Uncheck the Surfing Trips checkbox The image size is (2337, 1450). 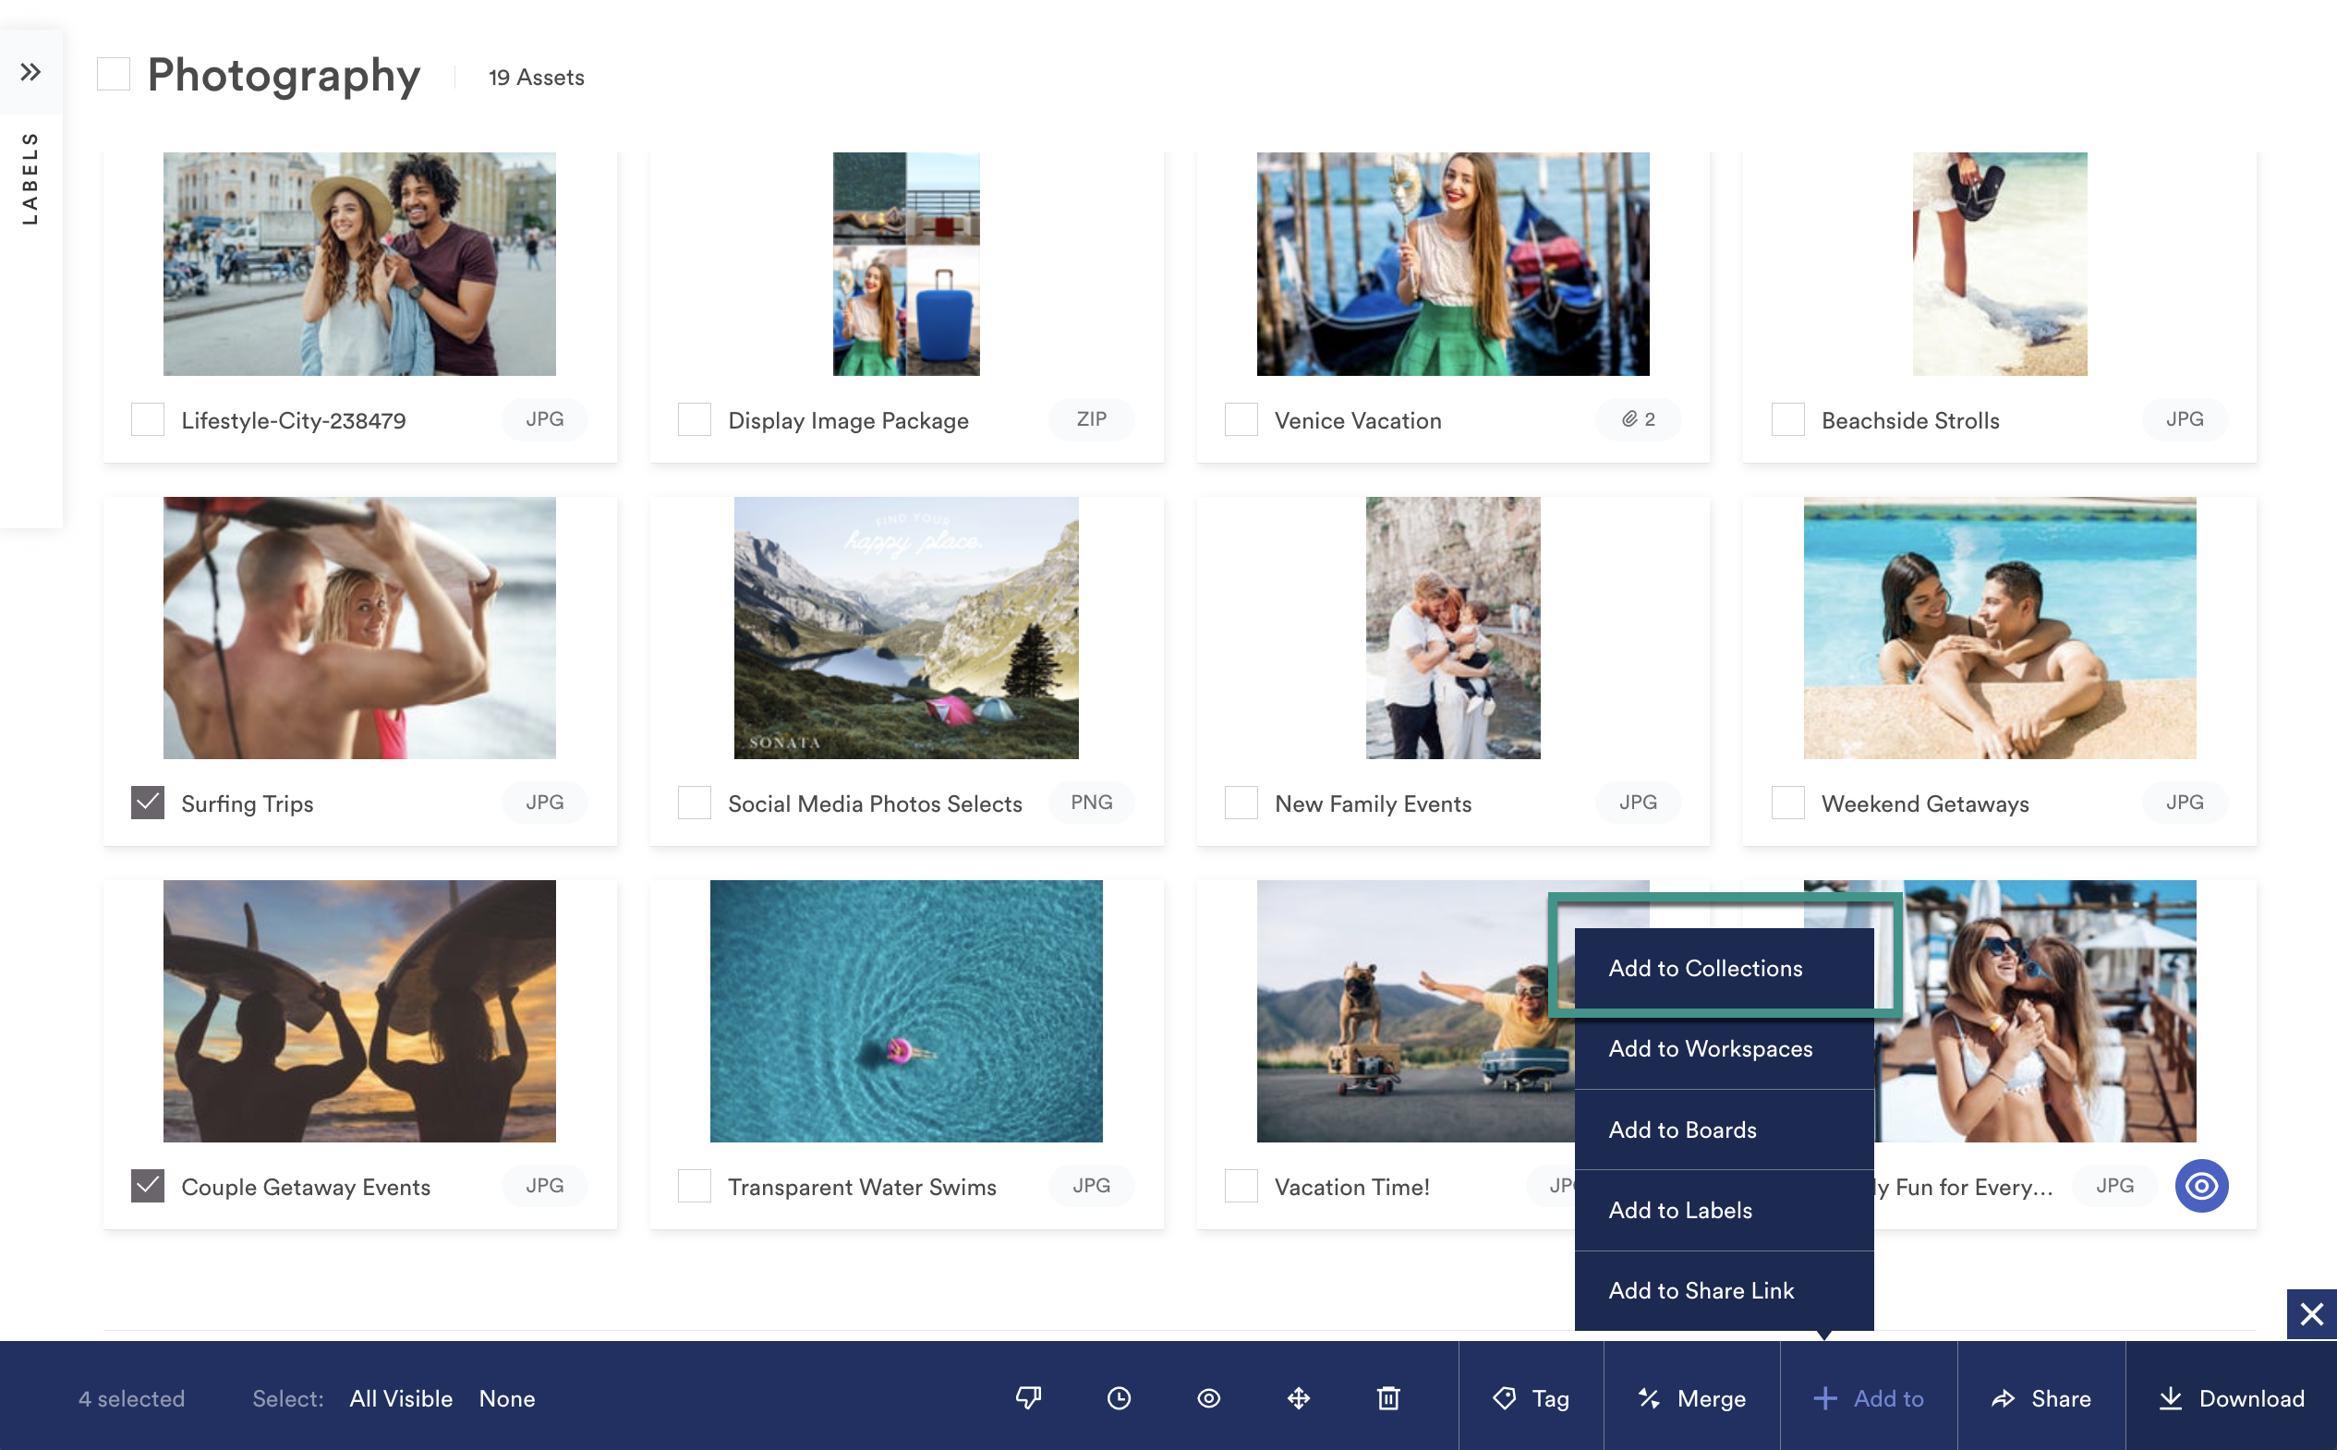pos(148,803)
